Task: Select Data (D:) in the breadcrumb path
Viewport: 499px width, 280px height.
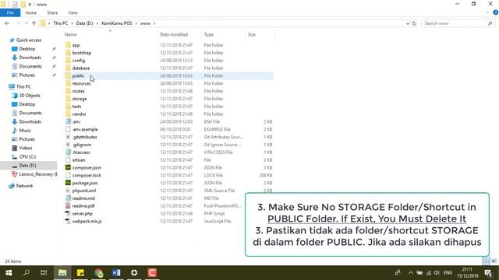Action: click(85, 23)
